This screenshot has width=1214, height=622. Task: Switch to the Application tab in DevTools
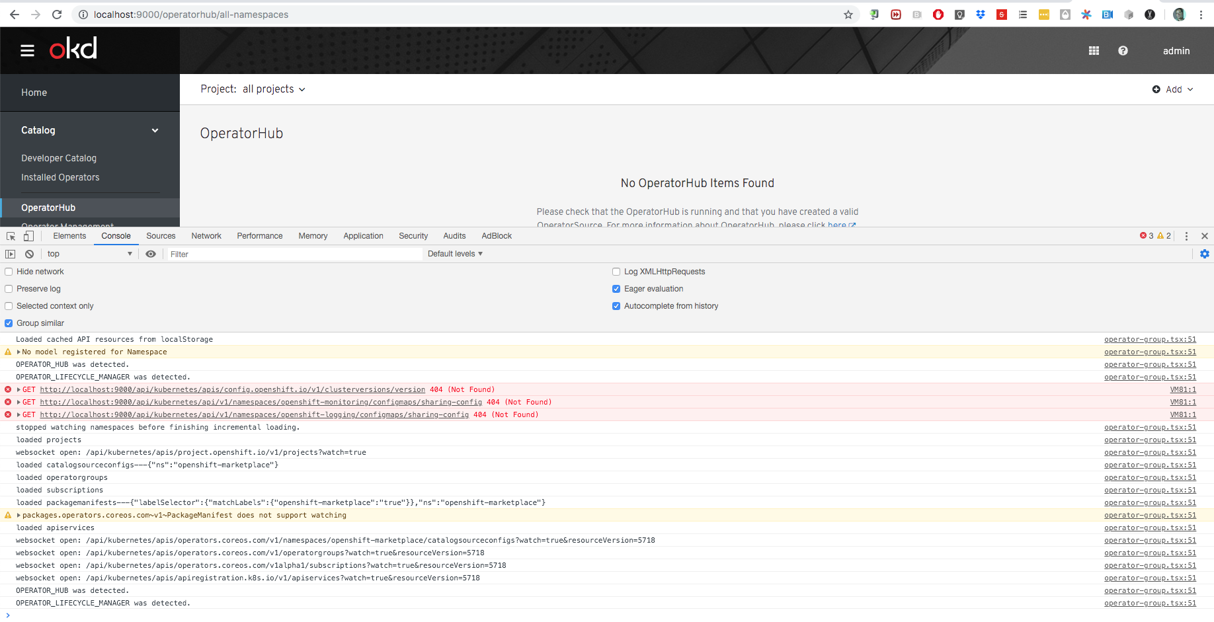(363, 235)
